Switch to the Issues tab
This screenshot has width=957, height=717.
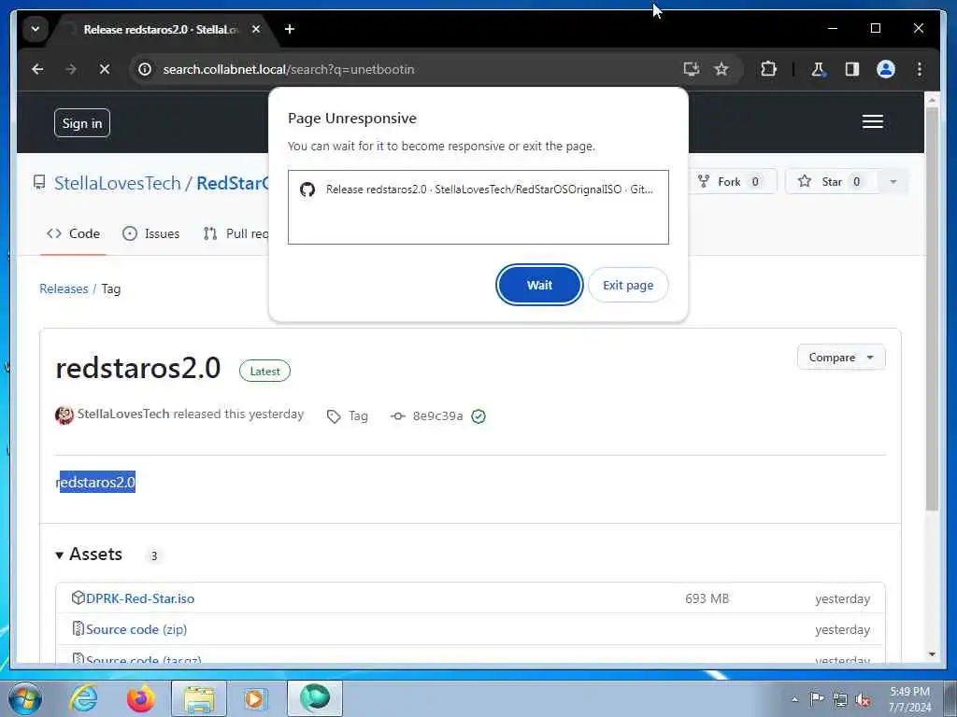(150, 233)
